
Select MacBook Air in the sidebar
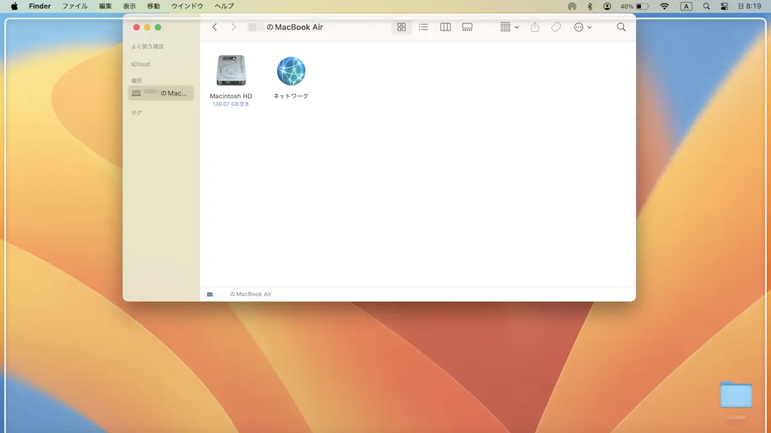click(x=161, y=93)
